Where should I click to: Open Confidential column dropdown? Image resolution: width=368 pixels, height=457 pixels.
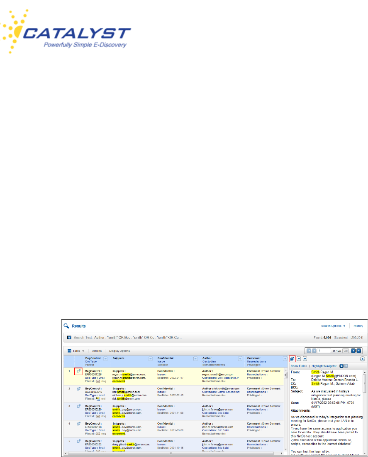tap(195, 359)
